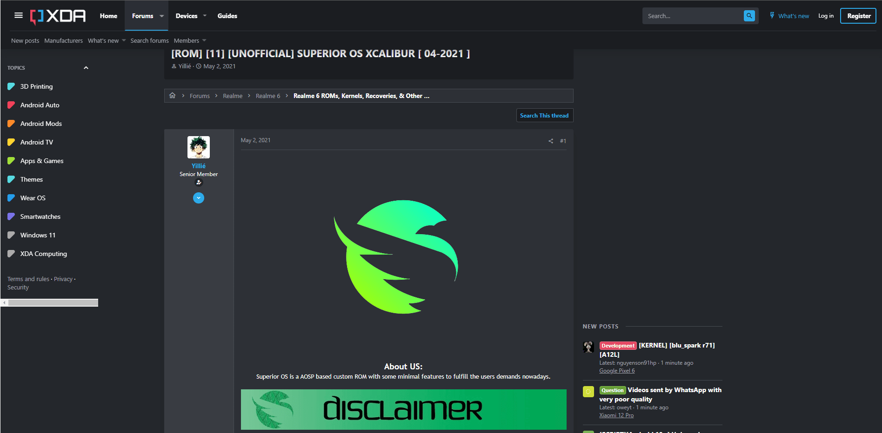Open Search forums link

149,40
